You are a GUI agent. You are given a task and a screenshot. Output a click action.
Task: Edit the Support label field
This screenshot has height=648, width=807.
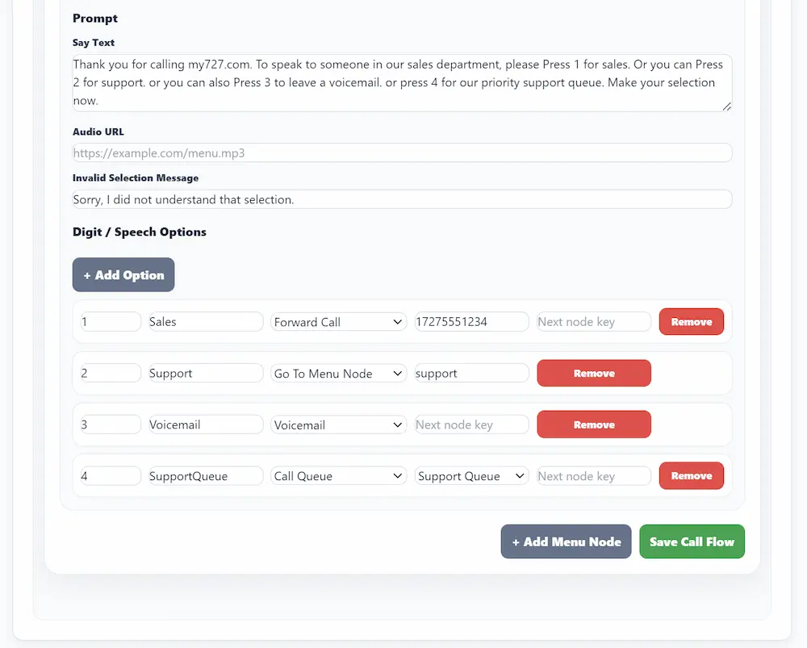206,373
